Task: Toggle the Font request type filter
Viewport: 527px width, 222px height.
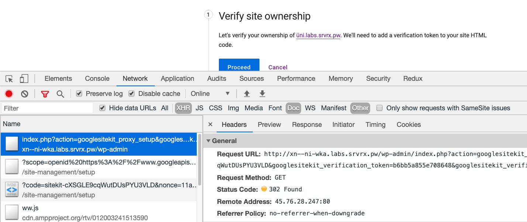Action: point(275,108)
